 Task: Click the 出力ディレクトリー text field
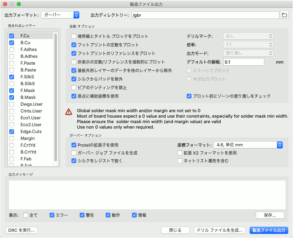coord(205,15)
